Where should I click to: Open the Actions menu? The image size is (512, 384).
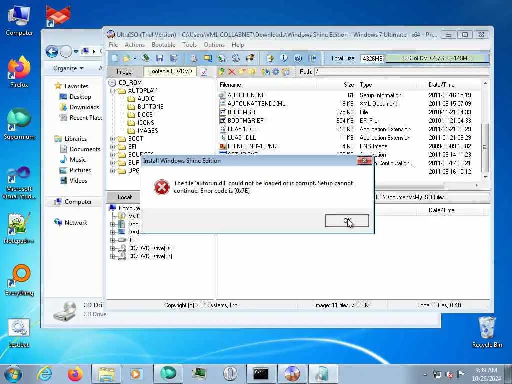[135, 45]
